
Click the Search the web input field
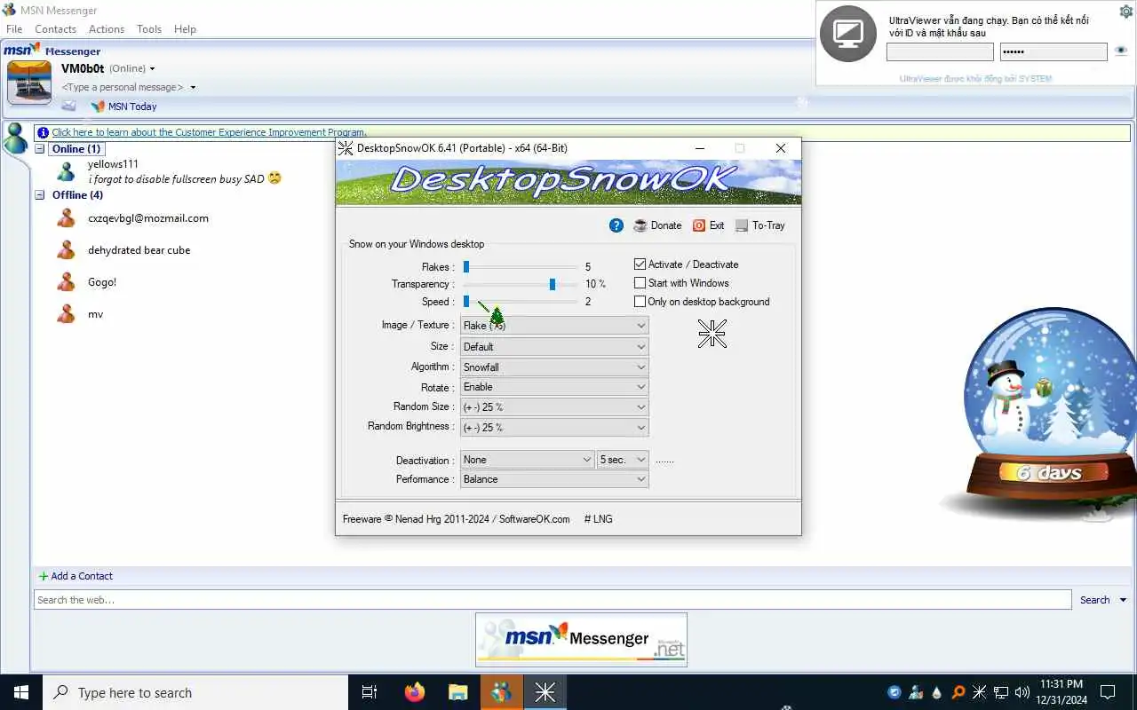pos(553,601)
